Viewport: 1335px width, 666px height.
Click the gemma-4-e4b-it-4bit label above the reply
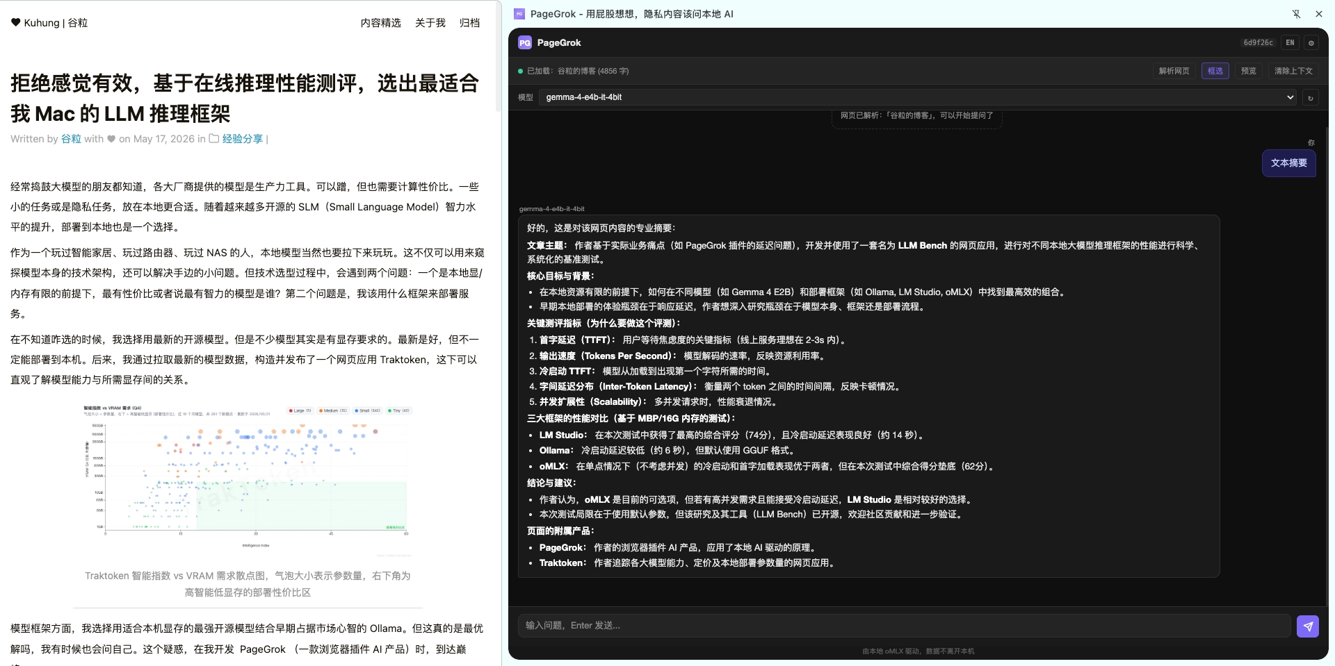(x=552, y=209)
